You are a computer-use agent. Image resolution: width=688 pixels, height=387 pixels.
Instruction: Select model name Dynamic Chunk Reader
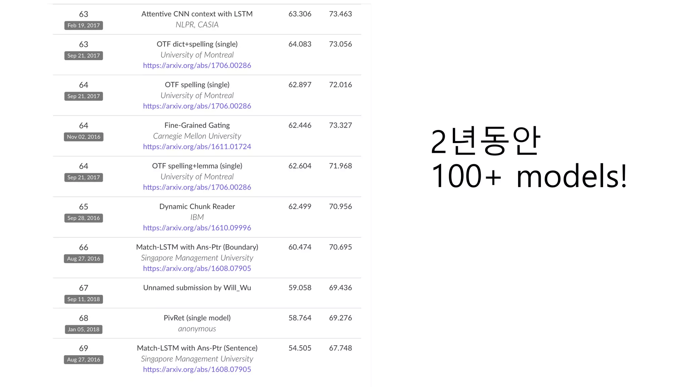point(197,207)
